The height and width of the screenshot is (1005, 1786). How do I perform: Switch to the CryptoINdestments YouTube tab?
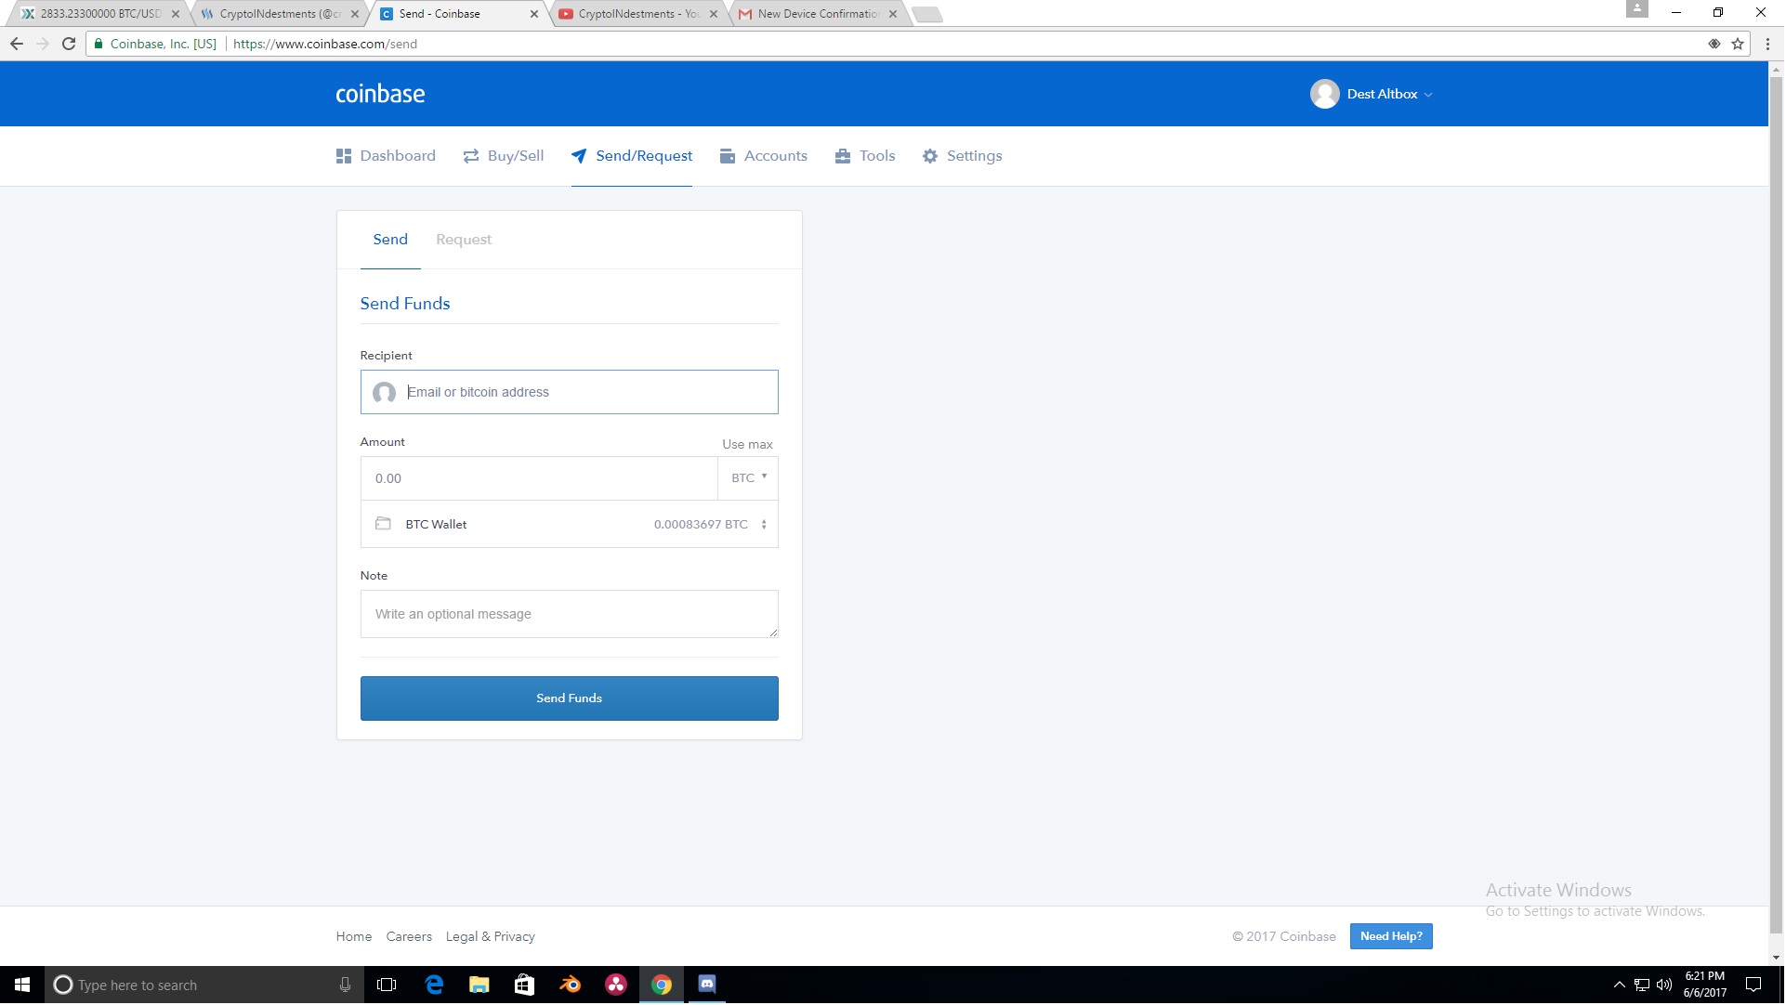coord(637,14)
